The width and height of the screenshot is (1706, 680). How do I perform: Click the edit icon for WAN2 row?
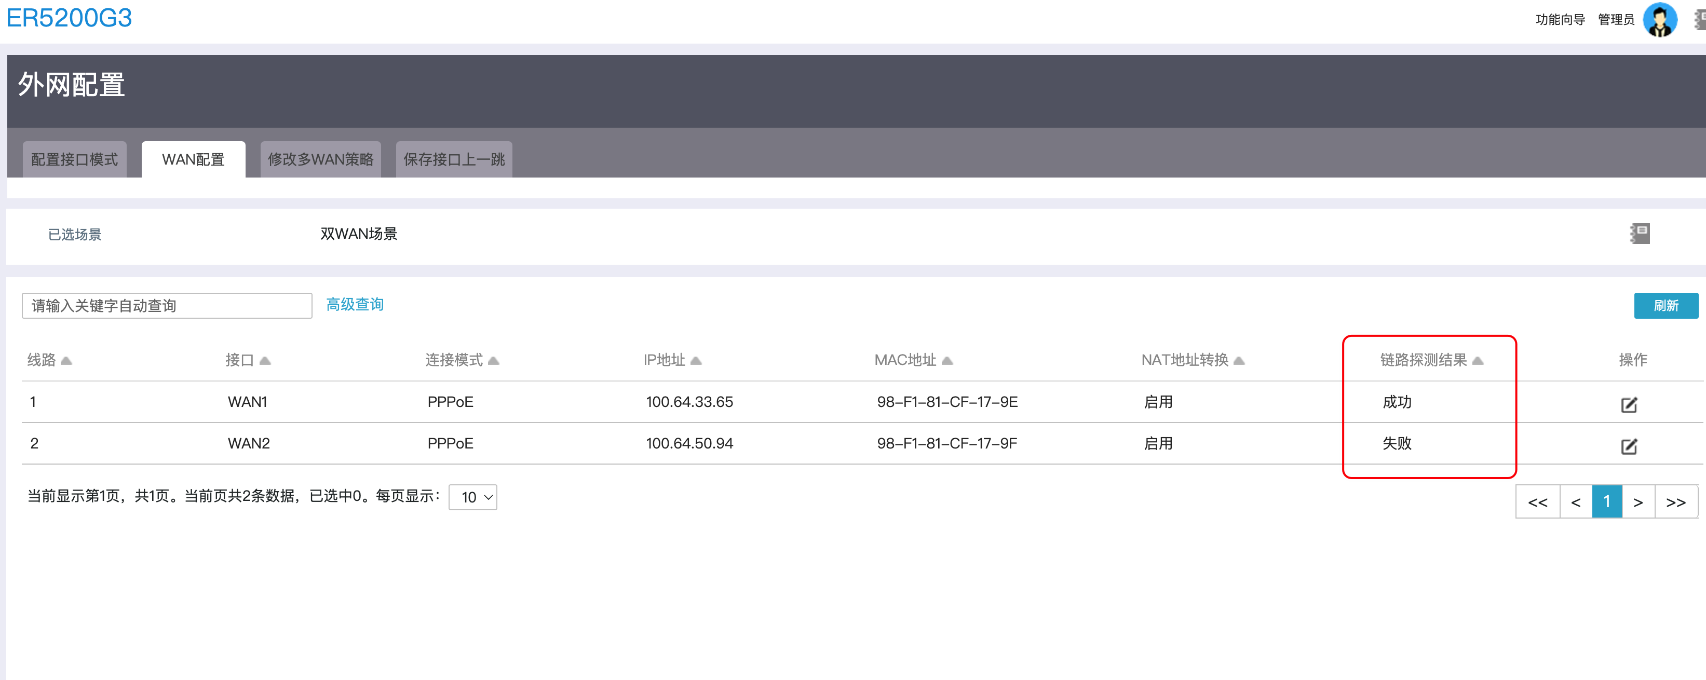click(x=1629, y=445)
